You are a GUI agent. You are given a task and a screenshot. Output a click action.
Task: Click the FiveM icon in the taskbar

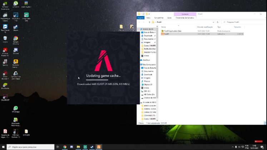click(99, 147)
